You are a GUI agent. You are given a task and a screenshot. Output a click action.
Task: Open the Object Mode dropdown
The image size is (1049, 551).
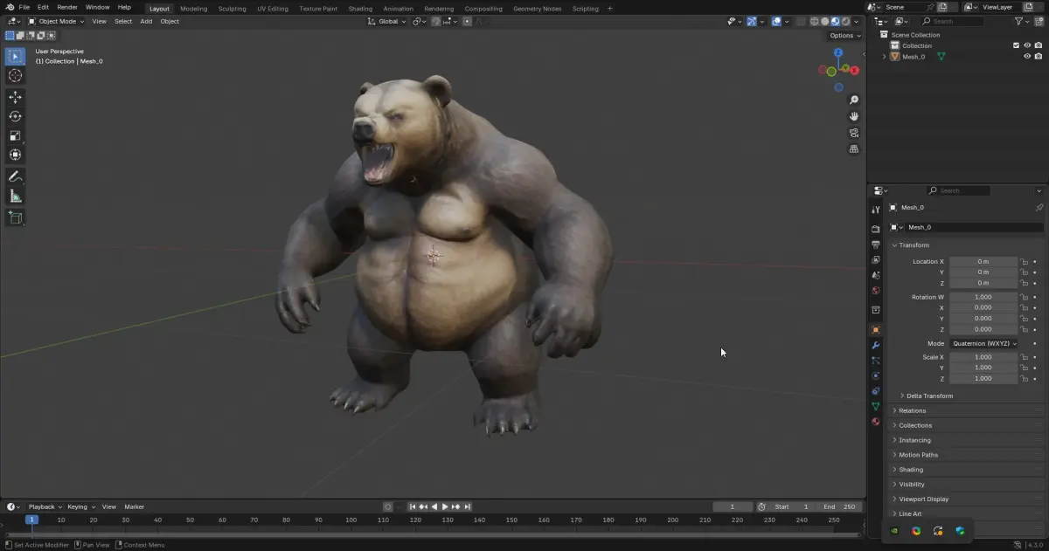(x=57, y=21)
